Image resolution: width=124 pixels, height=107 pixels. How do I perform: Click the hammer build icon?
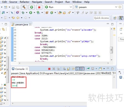(24, 7)
